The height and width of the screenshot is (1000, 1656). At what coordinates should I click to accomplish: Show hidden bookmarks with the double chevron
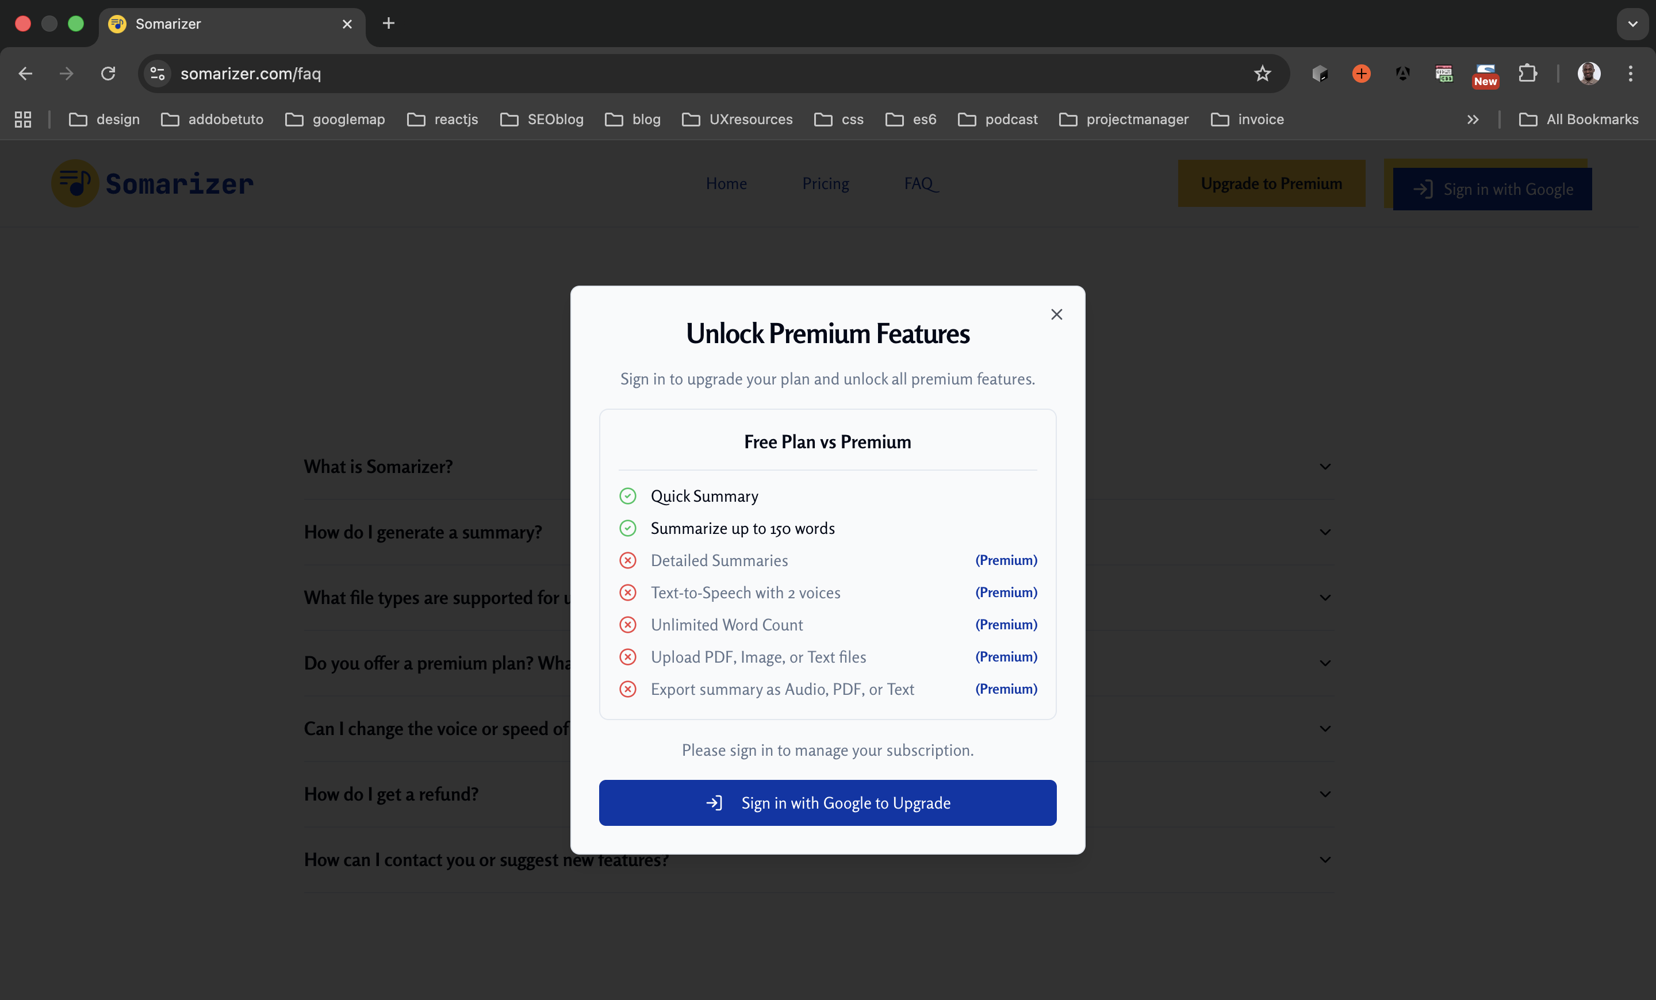[x=1473, y=120]
